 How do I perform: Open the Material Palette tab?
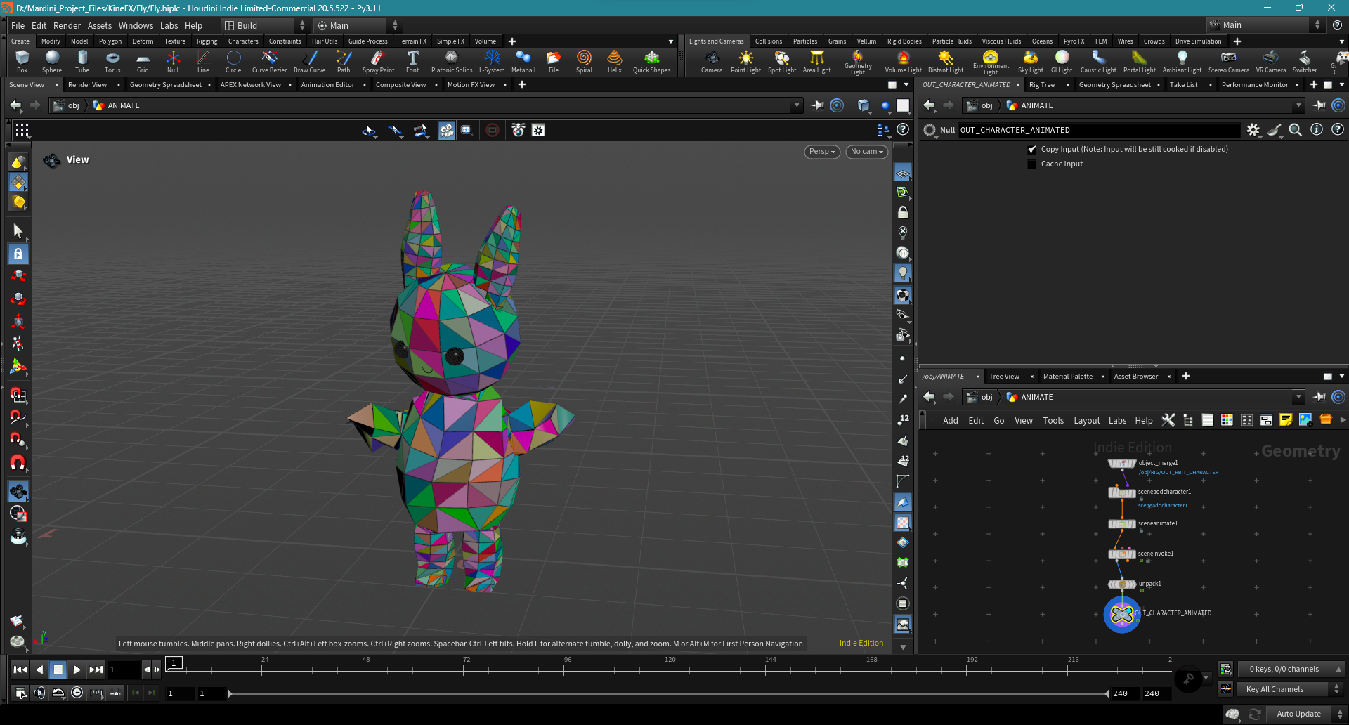tap(1067, 377)
